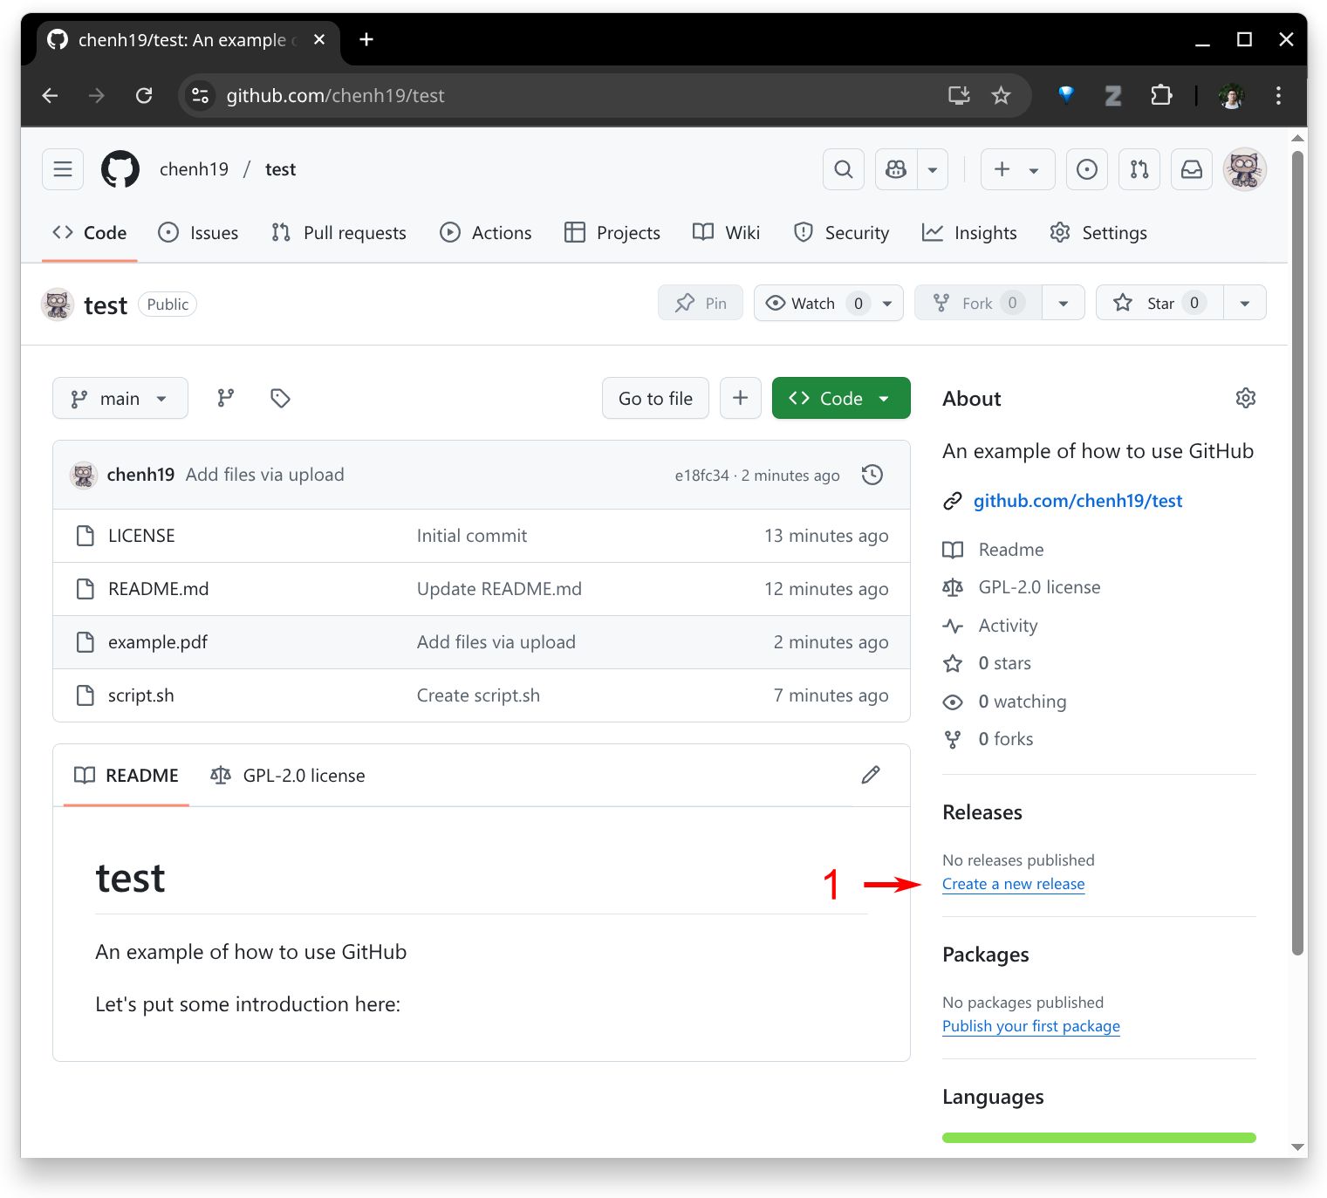Screen dimensions: 1327x1198
Task: Open the example.pdf file
Action: (x=158, y=642)
